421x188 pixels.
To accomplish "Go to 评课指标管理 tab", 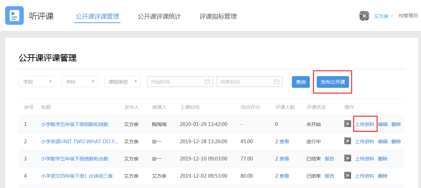I will [218, 17].
